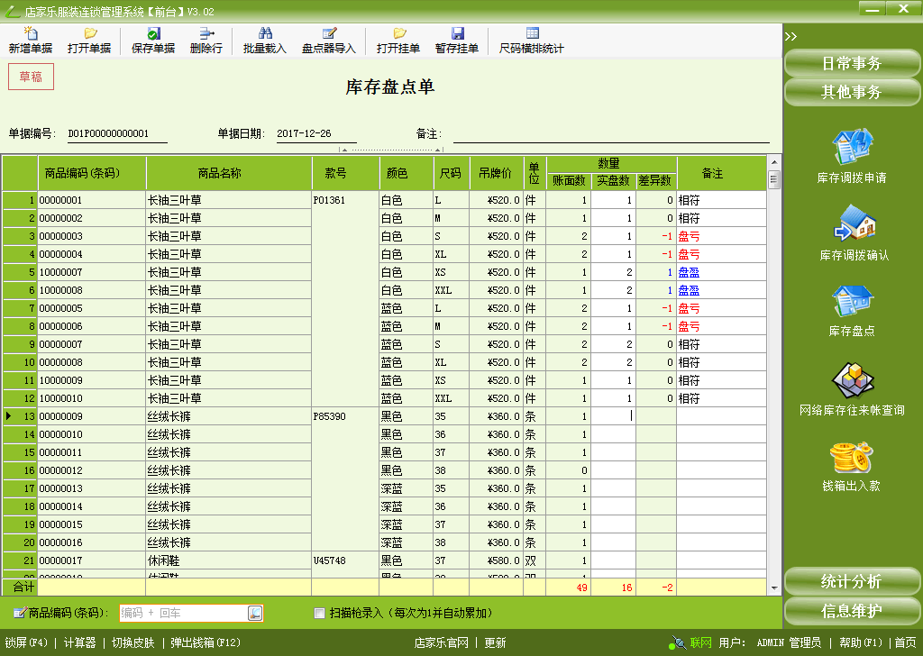
Task: Click the 款号 column header
Action: point(345,173)
